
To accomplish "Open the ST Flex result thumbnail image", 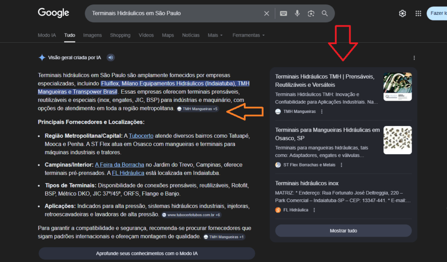I will click(397, 140).
